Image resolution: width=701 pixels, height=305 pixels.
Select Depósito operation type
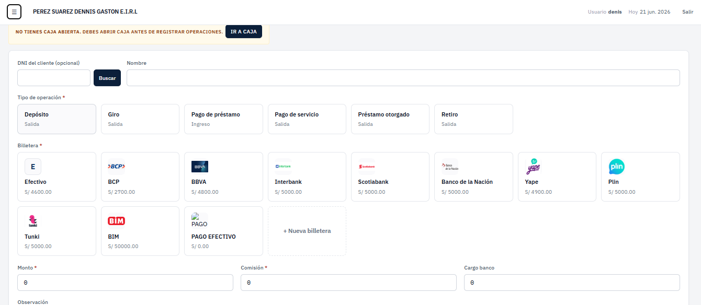click(56, 119)
